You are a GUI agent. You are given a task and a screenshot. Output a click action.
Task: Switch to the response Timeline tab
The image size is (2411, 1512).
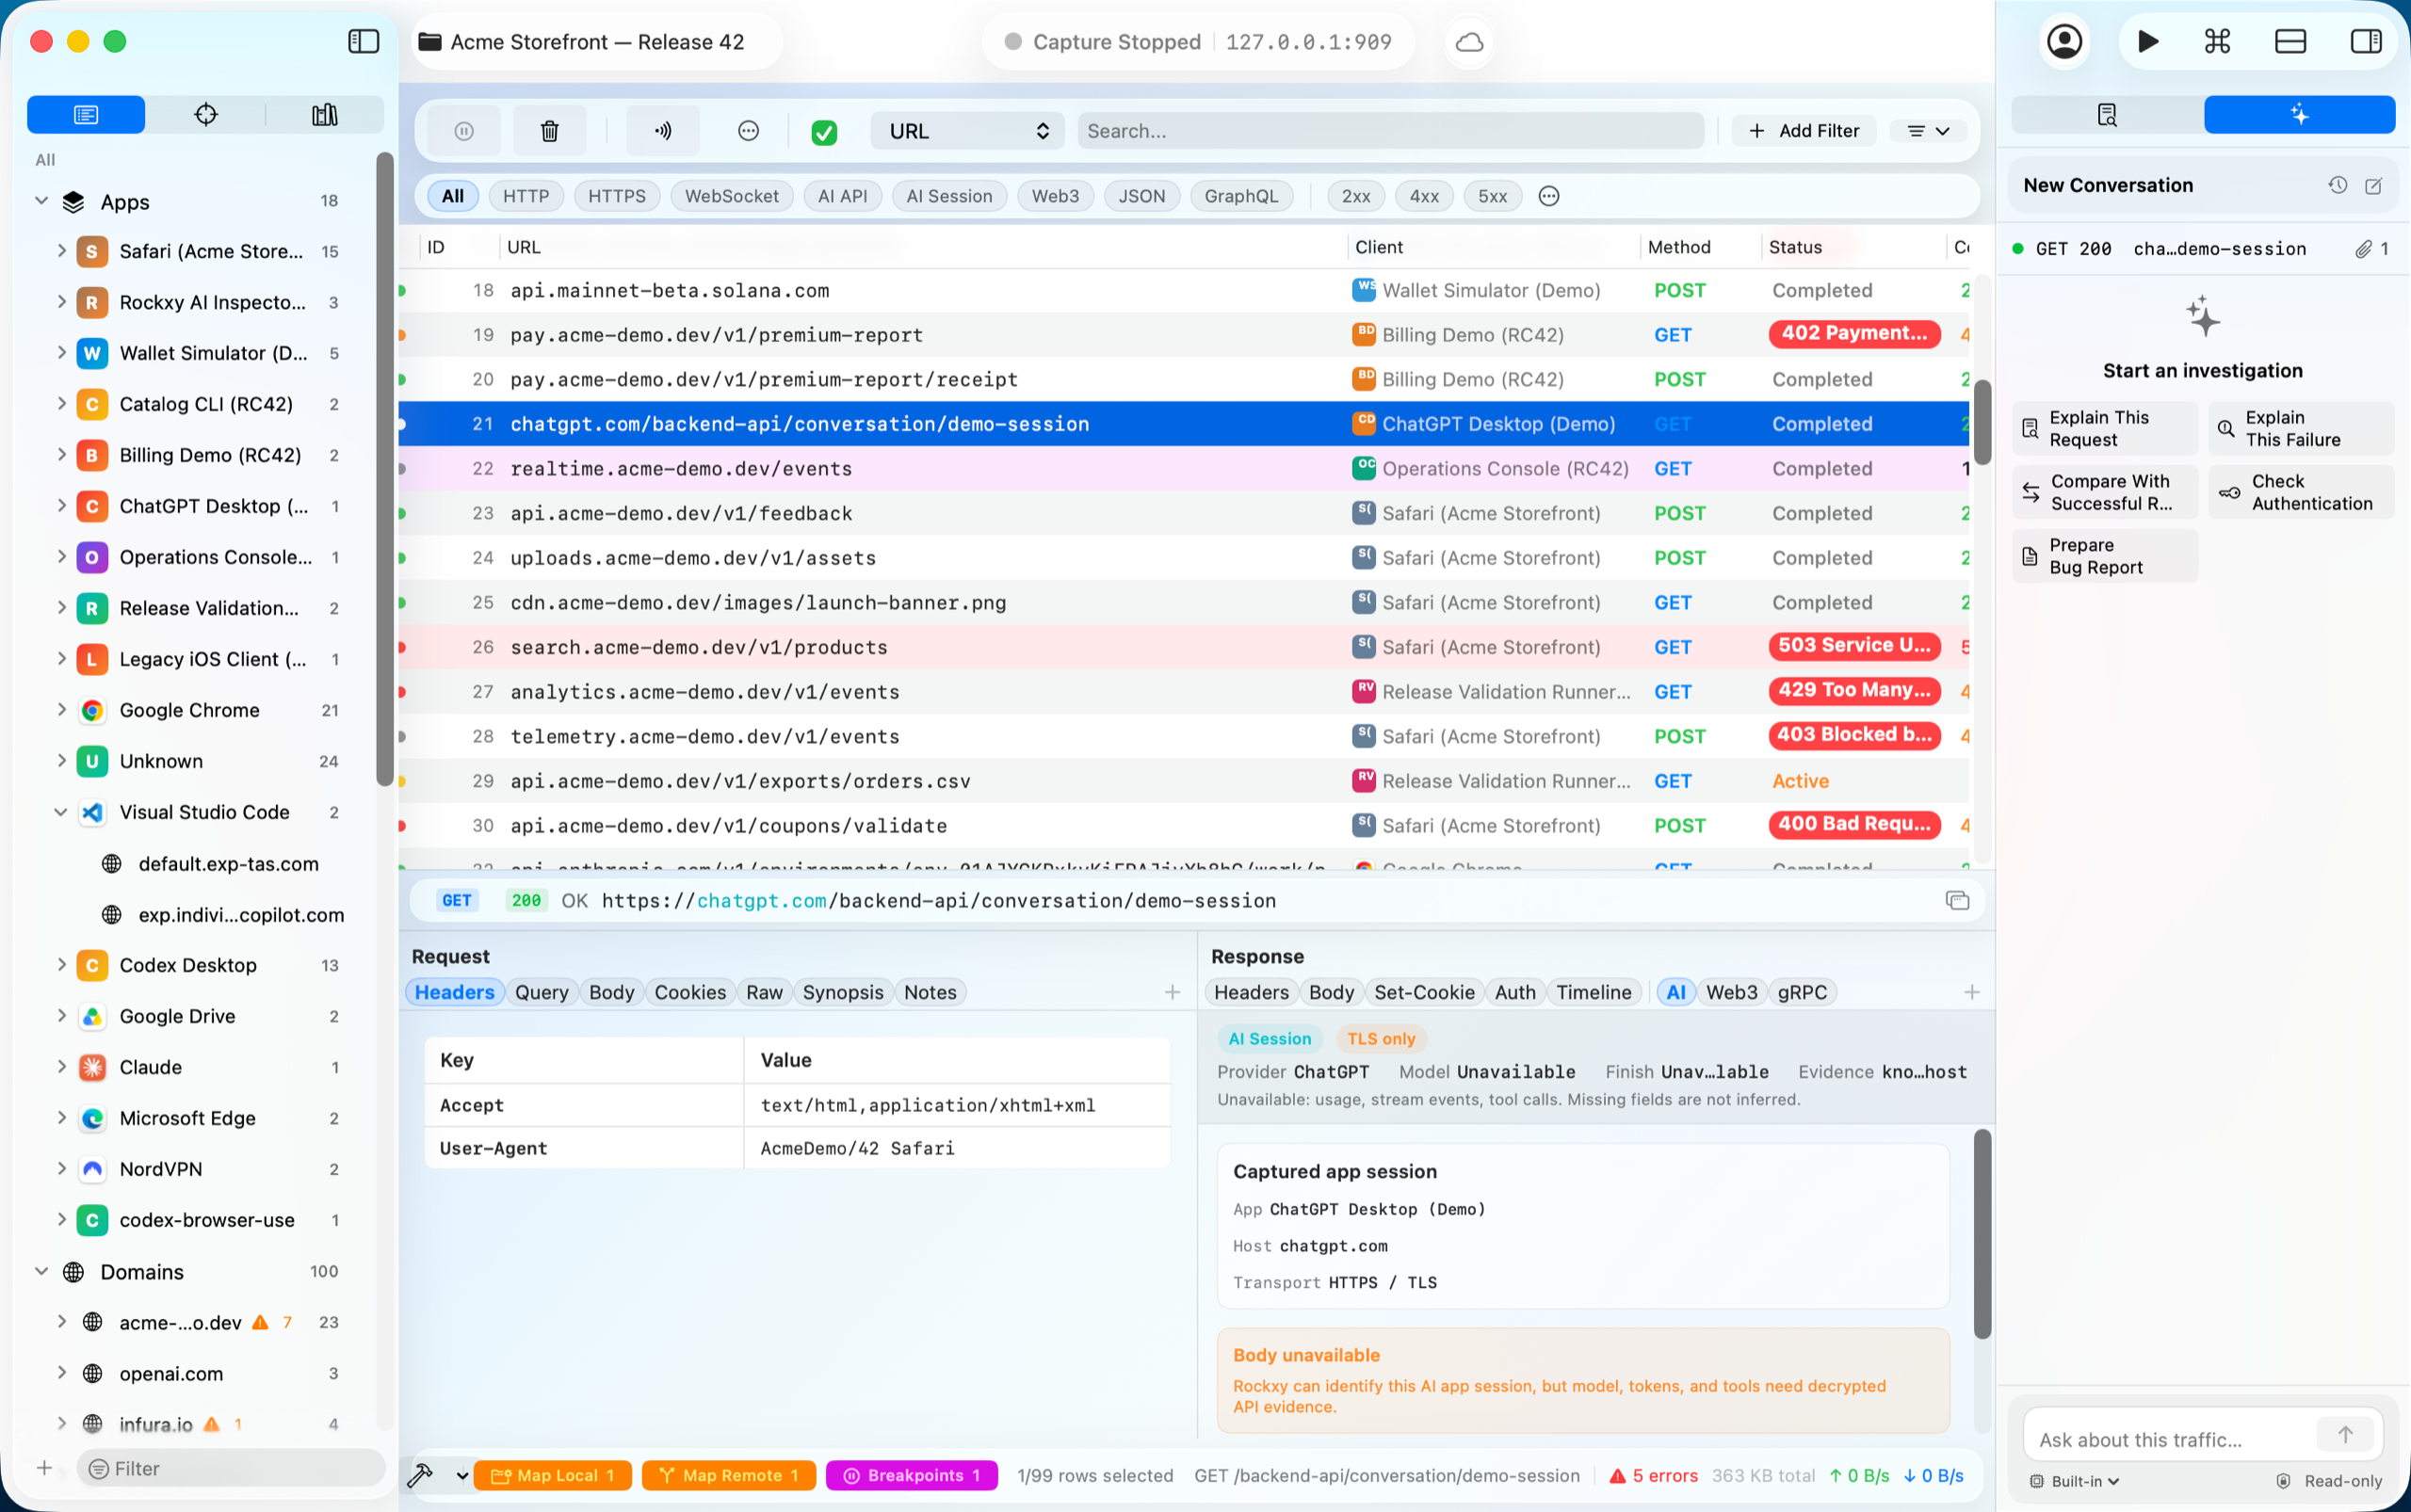tap(1593, 992)
